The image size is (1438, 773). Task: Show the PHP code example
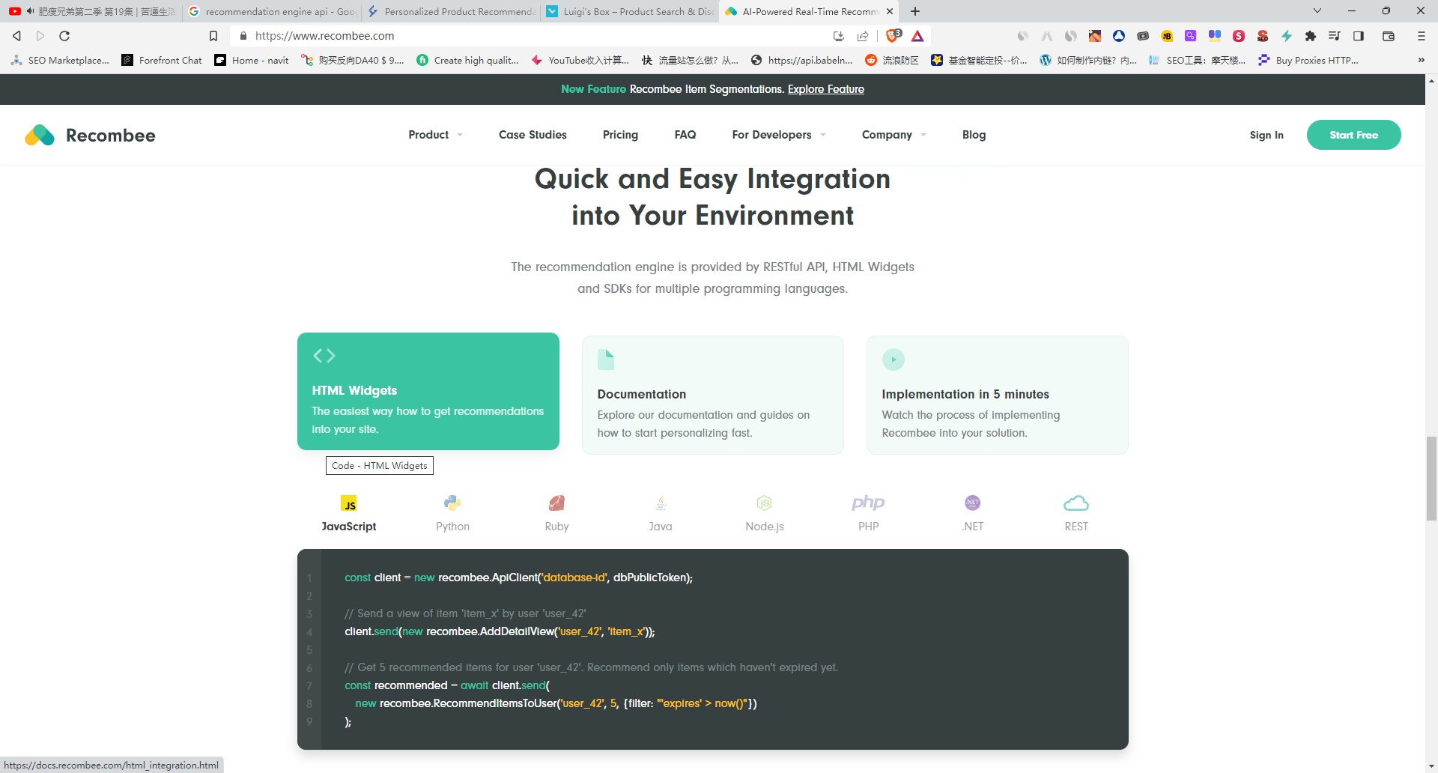coord(868,503)
